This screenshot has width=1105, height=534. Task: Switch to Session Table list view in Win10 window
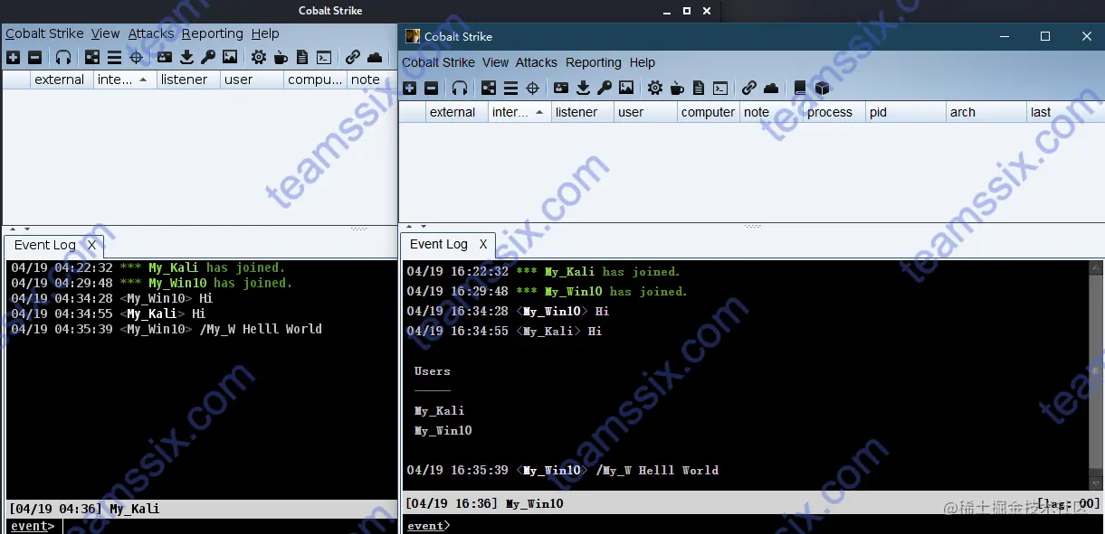(510, 88)
